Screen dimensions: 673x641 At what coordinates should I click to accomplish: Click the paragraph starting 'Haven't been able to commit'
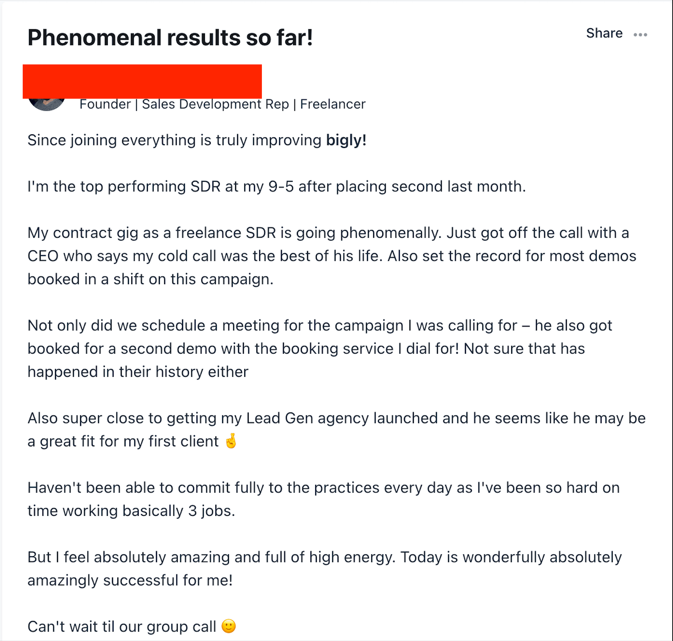[324, 499]
